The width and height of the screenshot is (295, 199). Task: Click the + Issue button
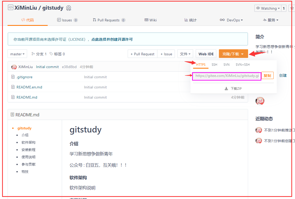click(166, 54)
